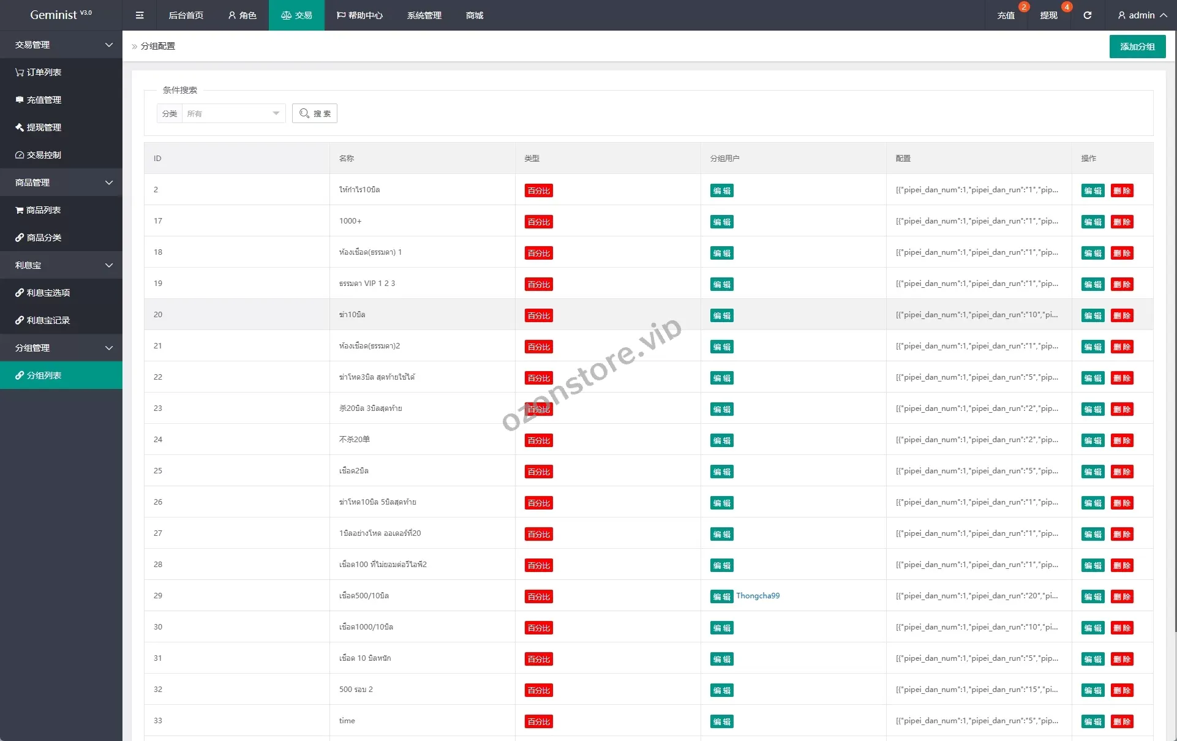
Task: Open 交易控制 in the sidebar
Action: coord(43,155)
